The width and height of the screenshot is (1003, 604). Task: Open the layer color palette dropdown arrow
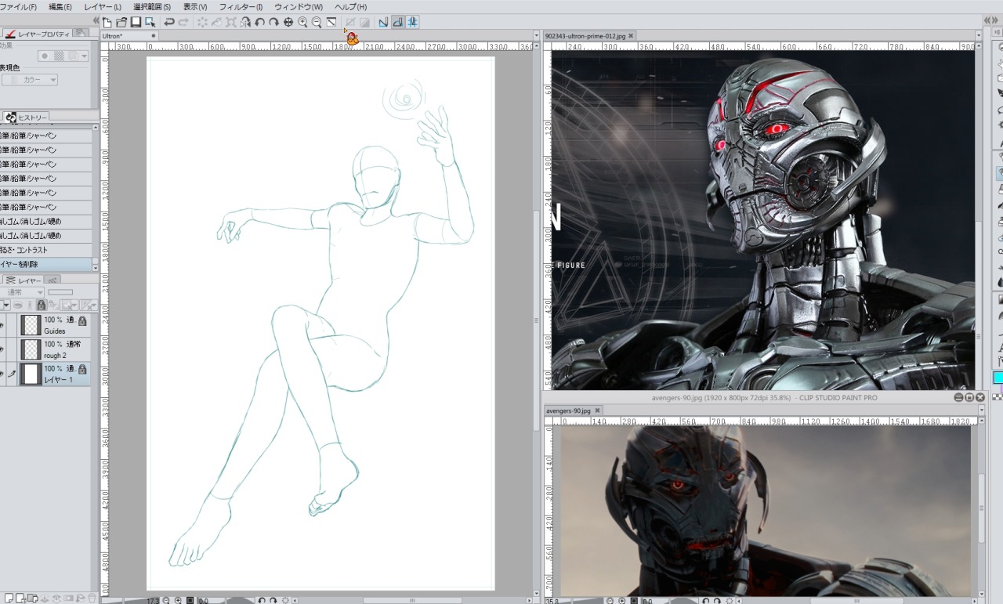pyautogui.click(x=6, y=306)
